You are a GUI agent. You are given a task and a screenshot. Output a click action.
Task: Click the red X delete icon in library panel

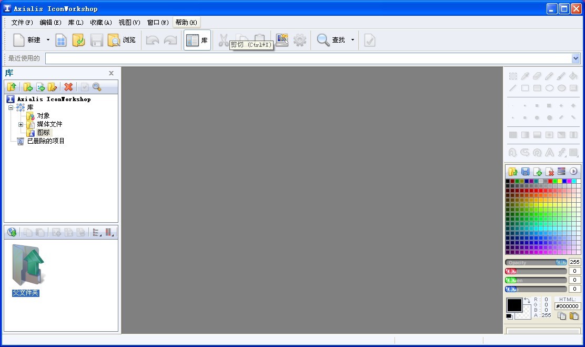[68, 87]
